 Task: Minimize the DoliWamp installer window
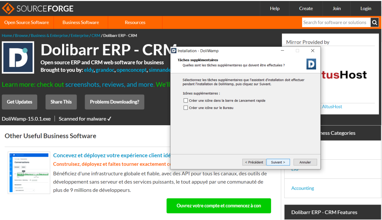click(282, 51)
